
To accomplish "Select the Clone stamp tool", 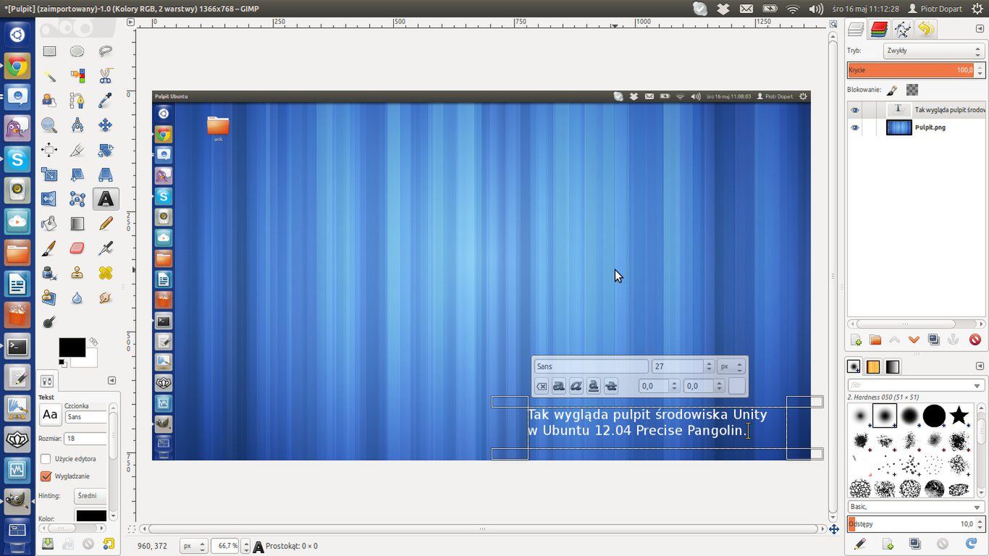I will click(x=77, y=273).
